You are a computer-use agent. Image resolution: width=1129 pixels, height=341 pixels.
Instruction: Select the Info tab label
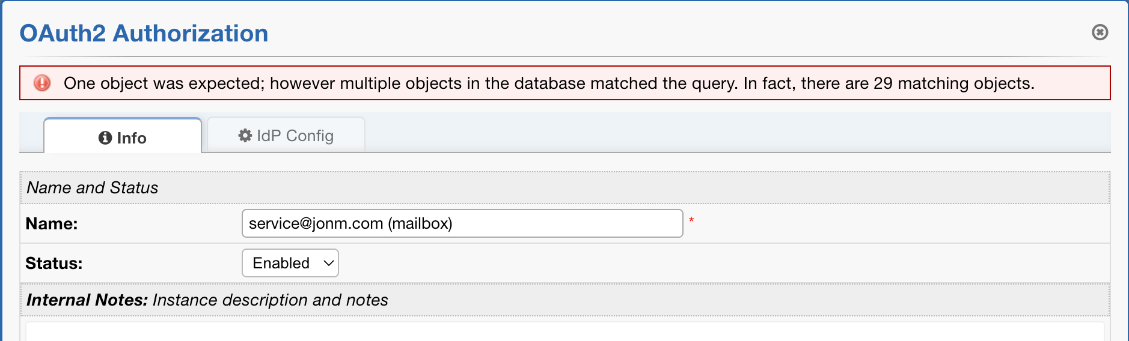pyautogui.click(x=132, y=138)
